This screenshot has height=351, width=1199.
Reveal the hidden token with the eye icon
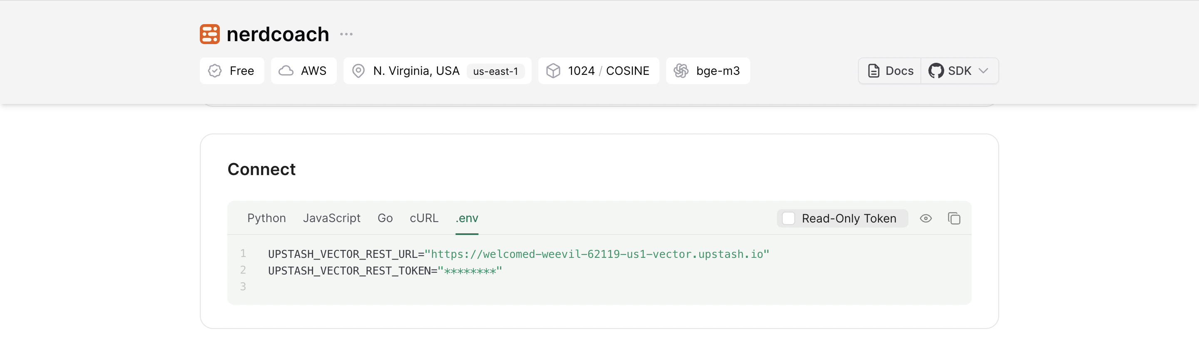click(x=925, y=218)
